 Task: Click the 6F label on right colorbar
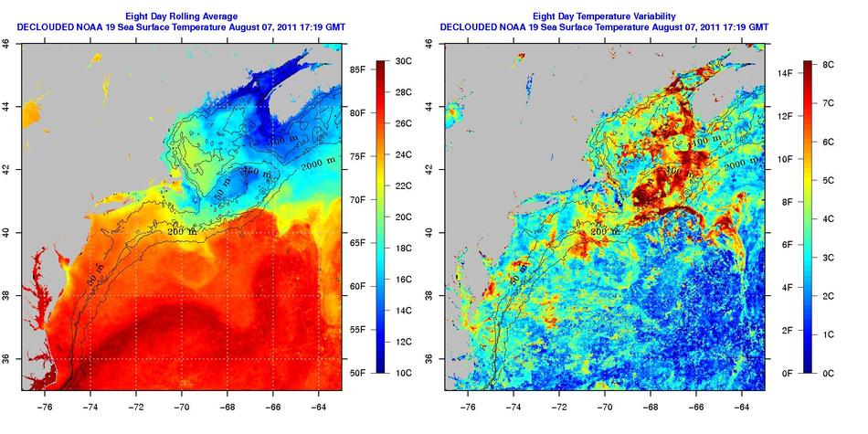[x=788, y=245]
